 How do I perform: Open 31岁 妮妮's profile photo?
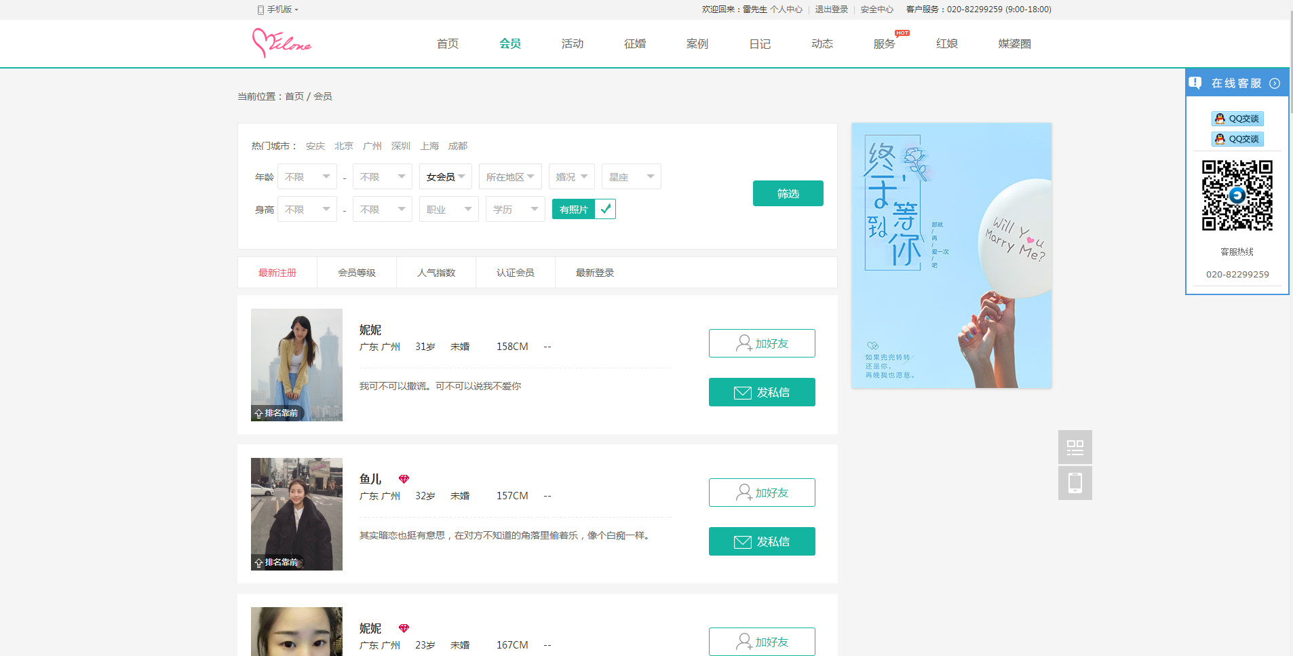click(x=296, y=365)
